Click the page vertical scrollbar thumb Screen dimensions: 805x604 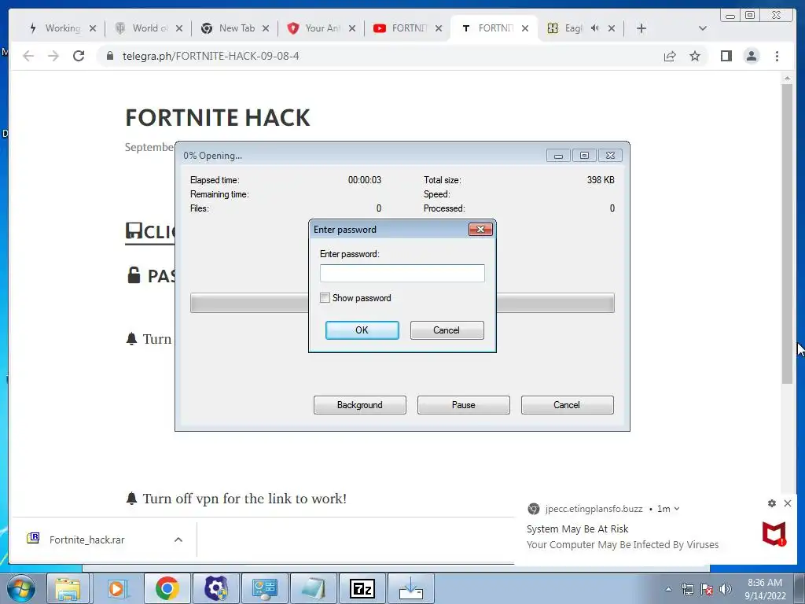tap(787, 234)
